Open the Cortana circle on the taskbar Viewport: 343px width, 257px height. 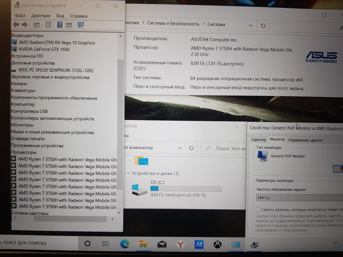pyautogui.click(x=87, y=243)
